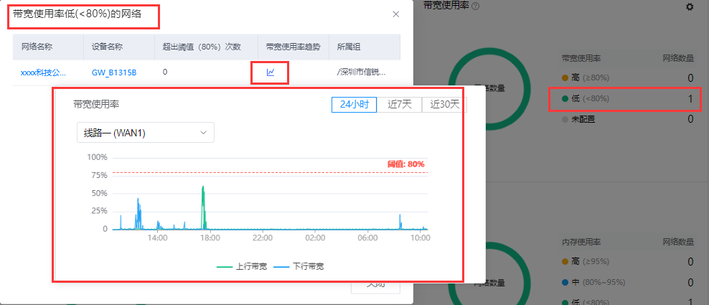Screen dimensions: 709x305
Task: Open the GW_B1315B device link
Action: pyautogui.click(x=113, y=72)
